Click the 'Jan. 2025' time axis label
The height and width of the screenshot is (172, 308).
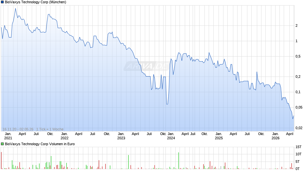click(x=219, y=136)
